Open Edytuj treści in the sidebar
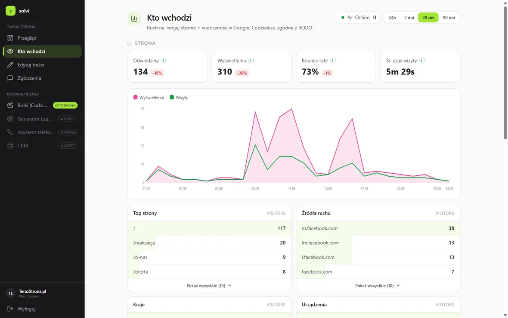 [x=42, y=65]
